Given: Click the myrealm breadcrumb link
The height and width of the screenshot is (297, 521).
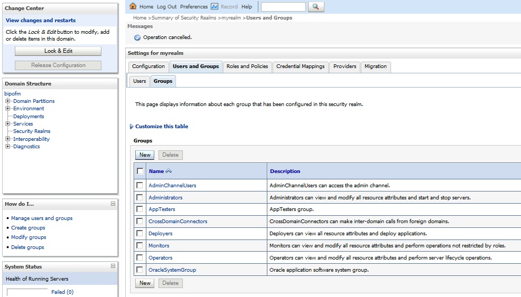Looking at the screenshot, I should click(x=231, y=17).
